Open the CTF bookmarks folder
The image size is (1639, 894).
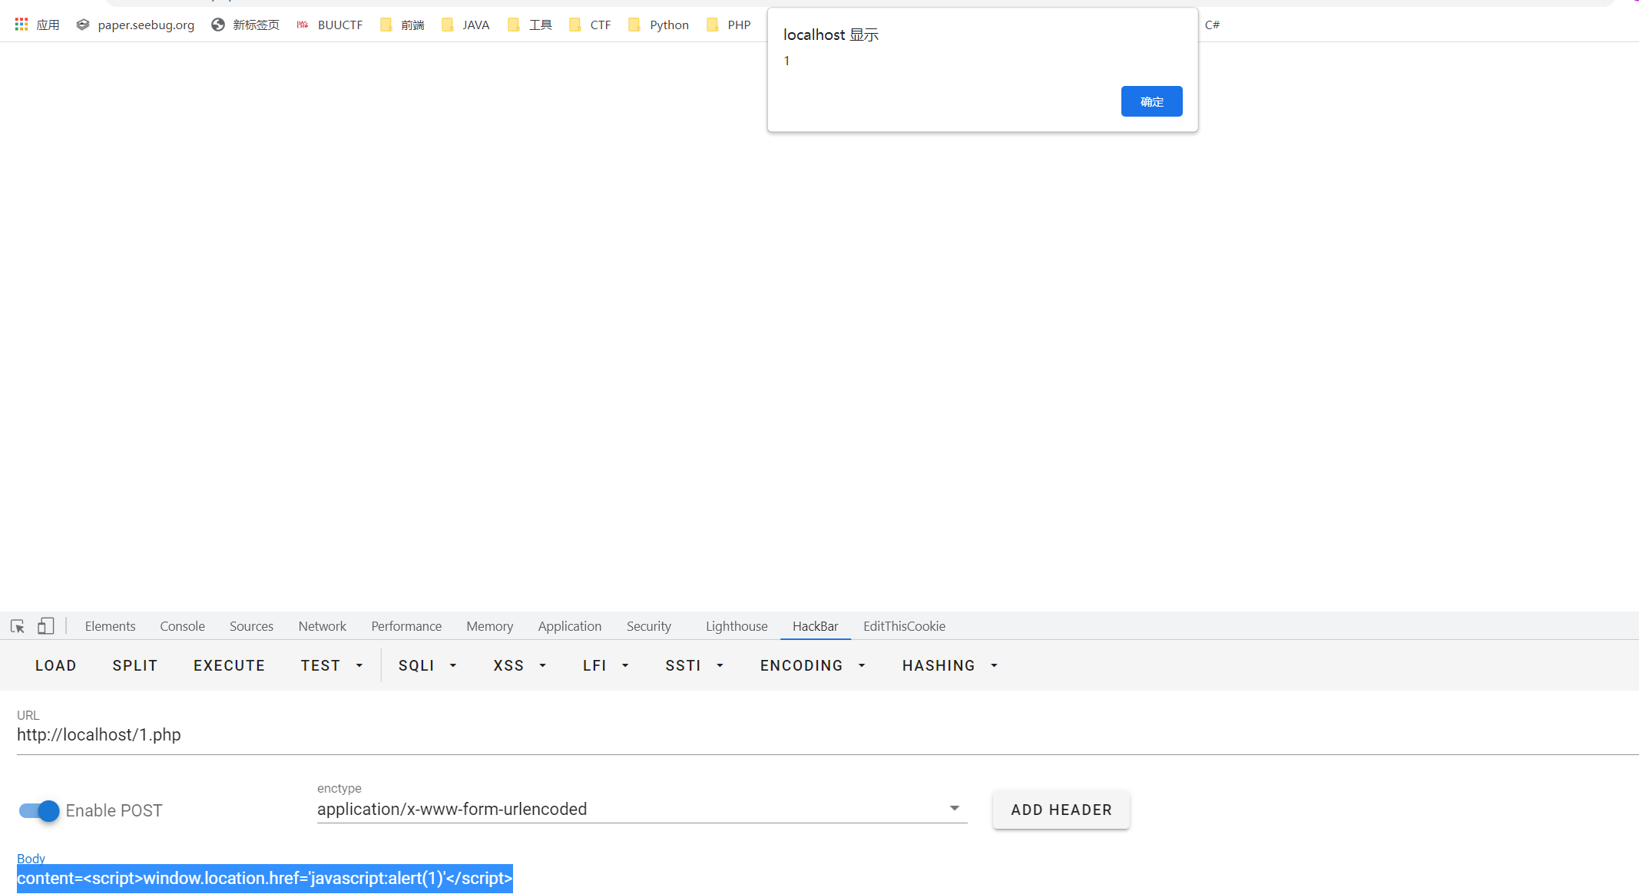tap(589, 25)
